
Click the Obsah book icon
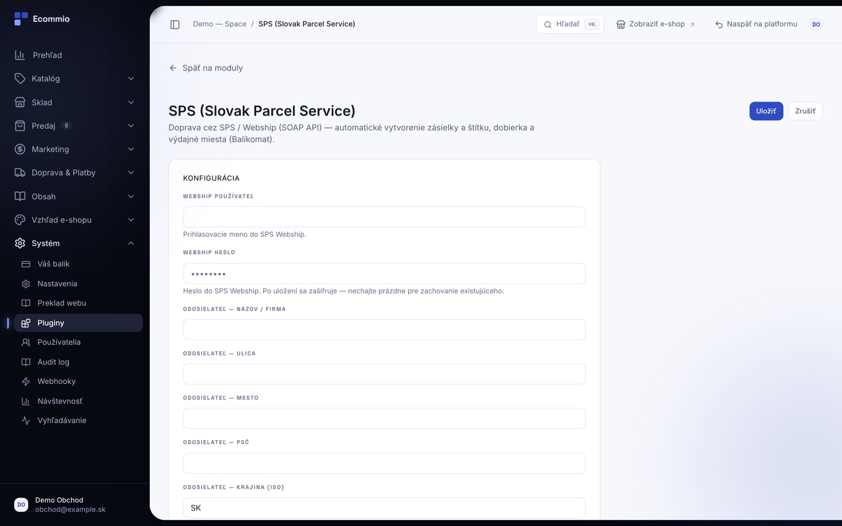(x=20, y=196)
